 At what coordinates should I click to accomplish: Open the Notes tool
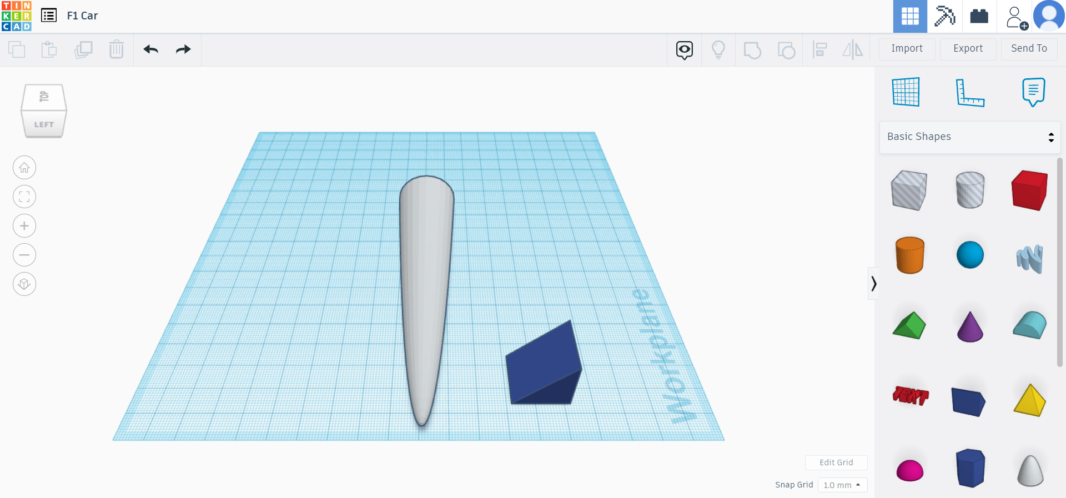(x=1033, y=92)
